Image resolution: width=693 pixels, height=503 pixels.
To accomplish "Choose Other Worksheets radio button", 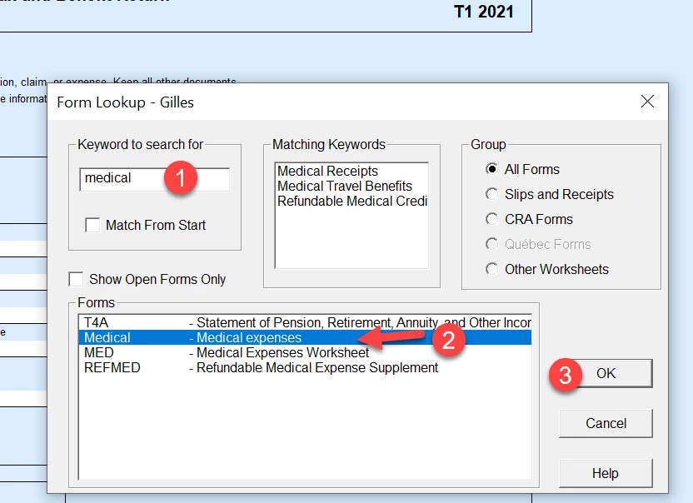I will [x=491, y=269].
